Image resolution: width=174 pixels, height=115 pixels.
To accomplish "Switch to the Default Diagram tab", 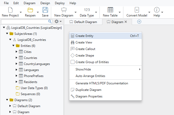I will (x=83, y=22).
